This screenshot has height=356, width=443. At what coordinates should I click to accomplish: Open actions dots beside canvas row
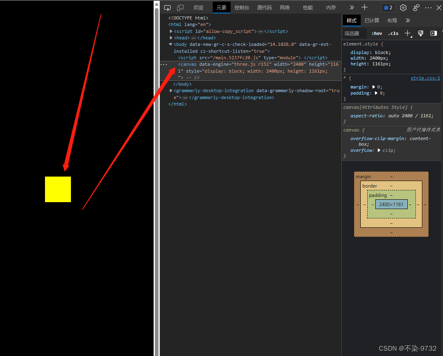click(x=164, y=65)
